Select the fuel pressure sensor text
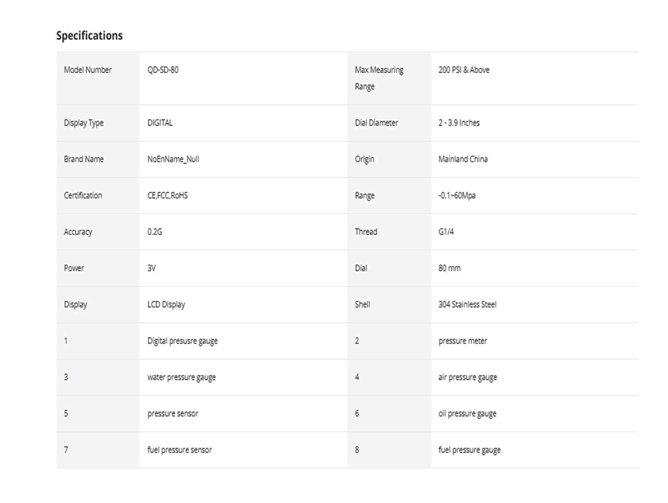Image resolution: width=668 pixels, height=503 pixels. [180, 450]
